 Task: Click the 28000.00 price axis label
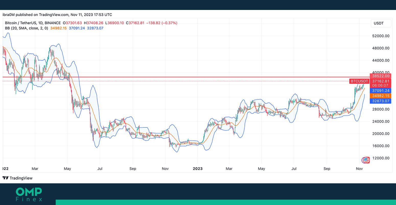click(x=381, y=109)
